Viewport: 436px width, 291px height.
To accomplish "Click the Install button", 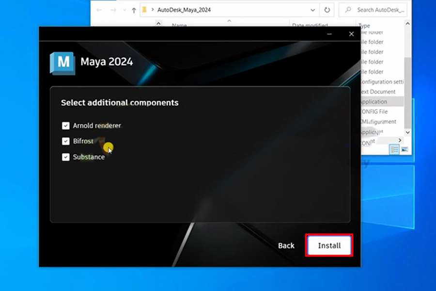I will (329, 245).
